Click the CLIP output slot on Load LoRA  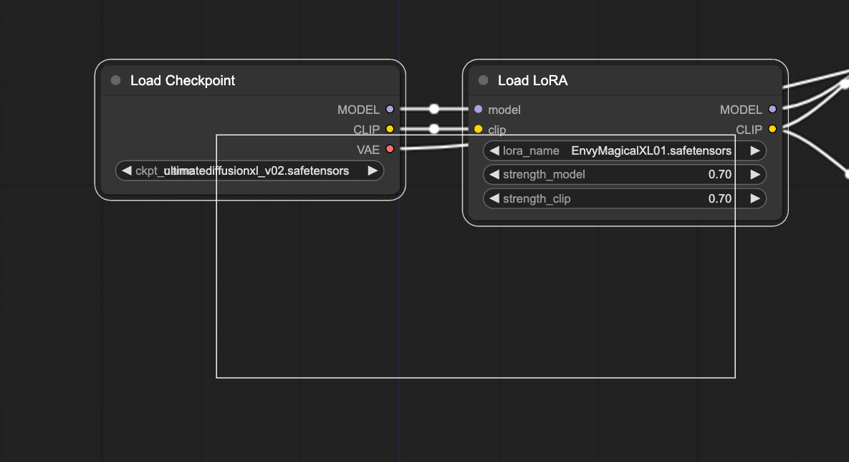click(772, 130)
